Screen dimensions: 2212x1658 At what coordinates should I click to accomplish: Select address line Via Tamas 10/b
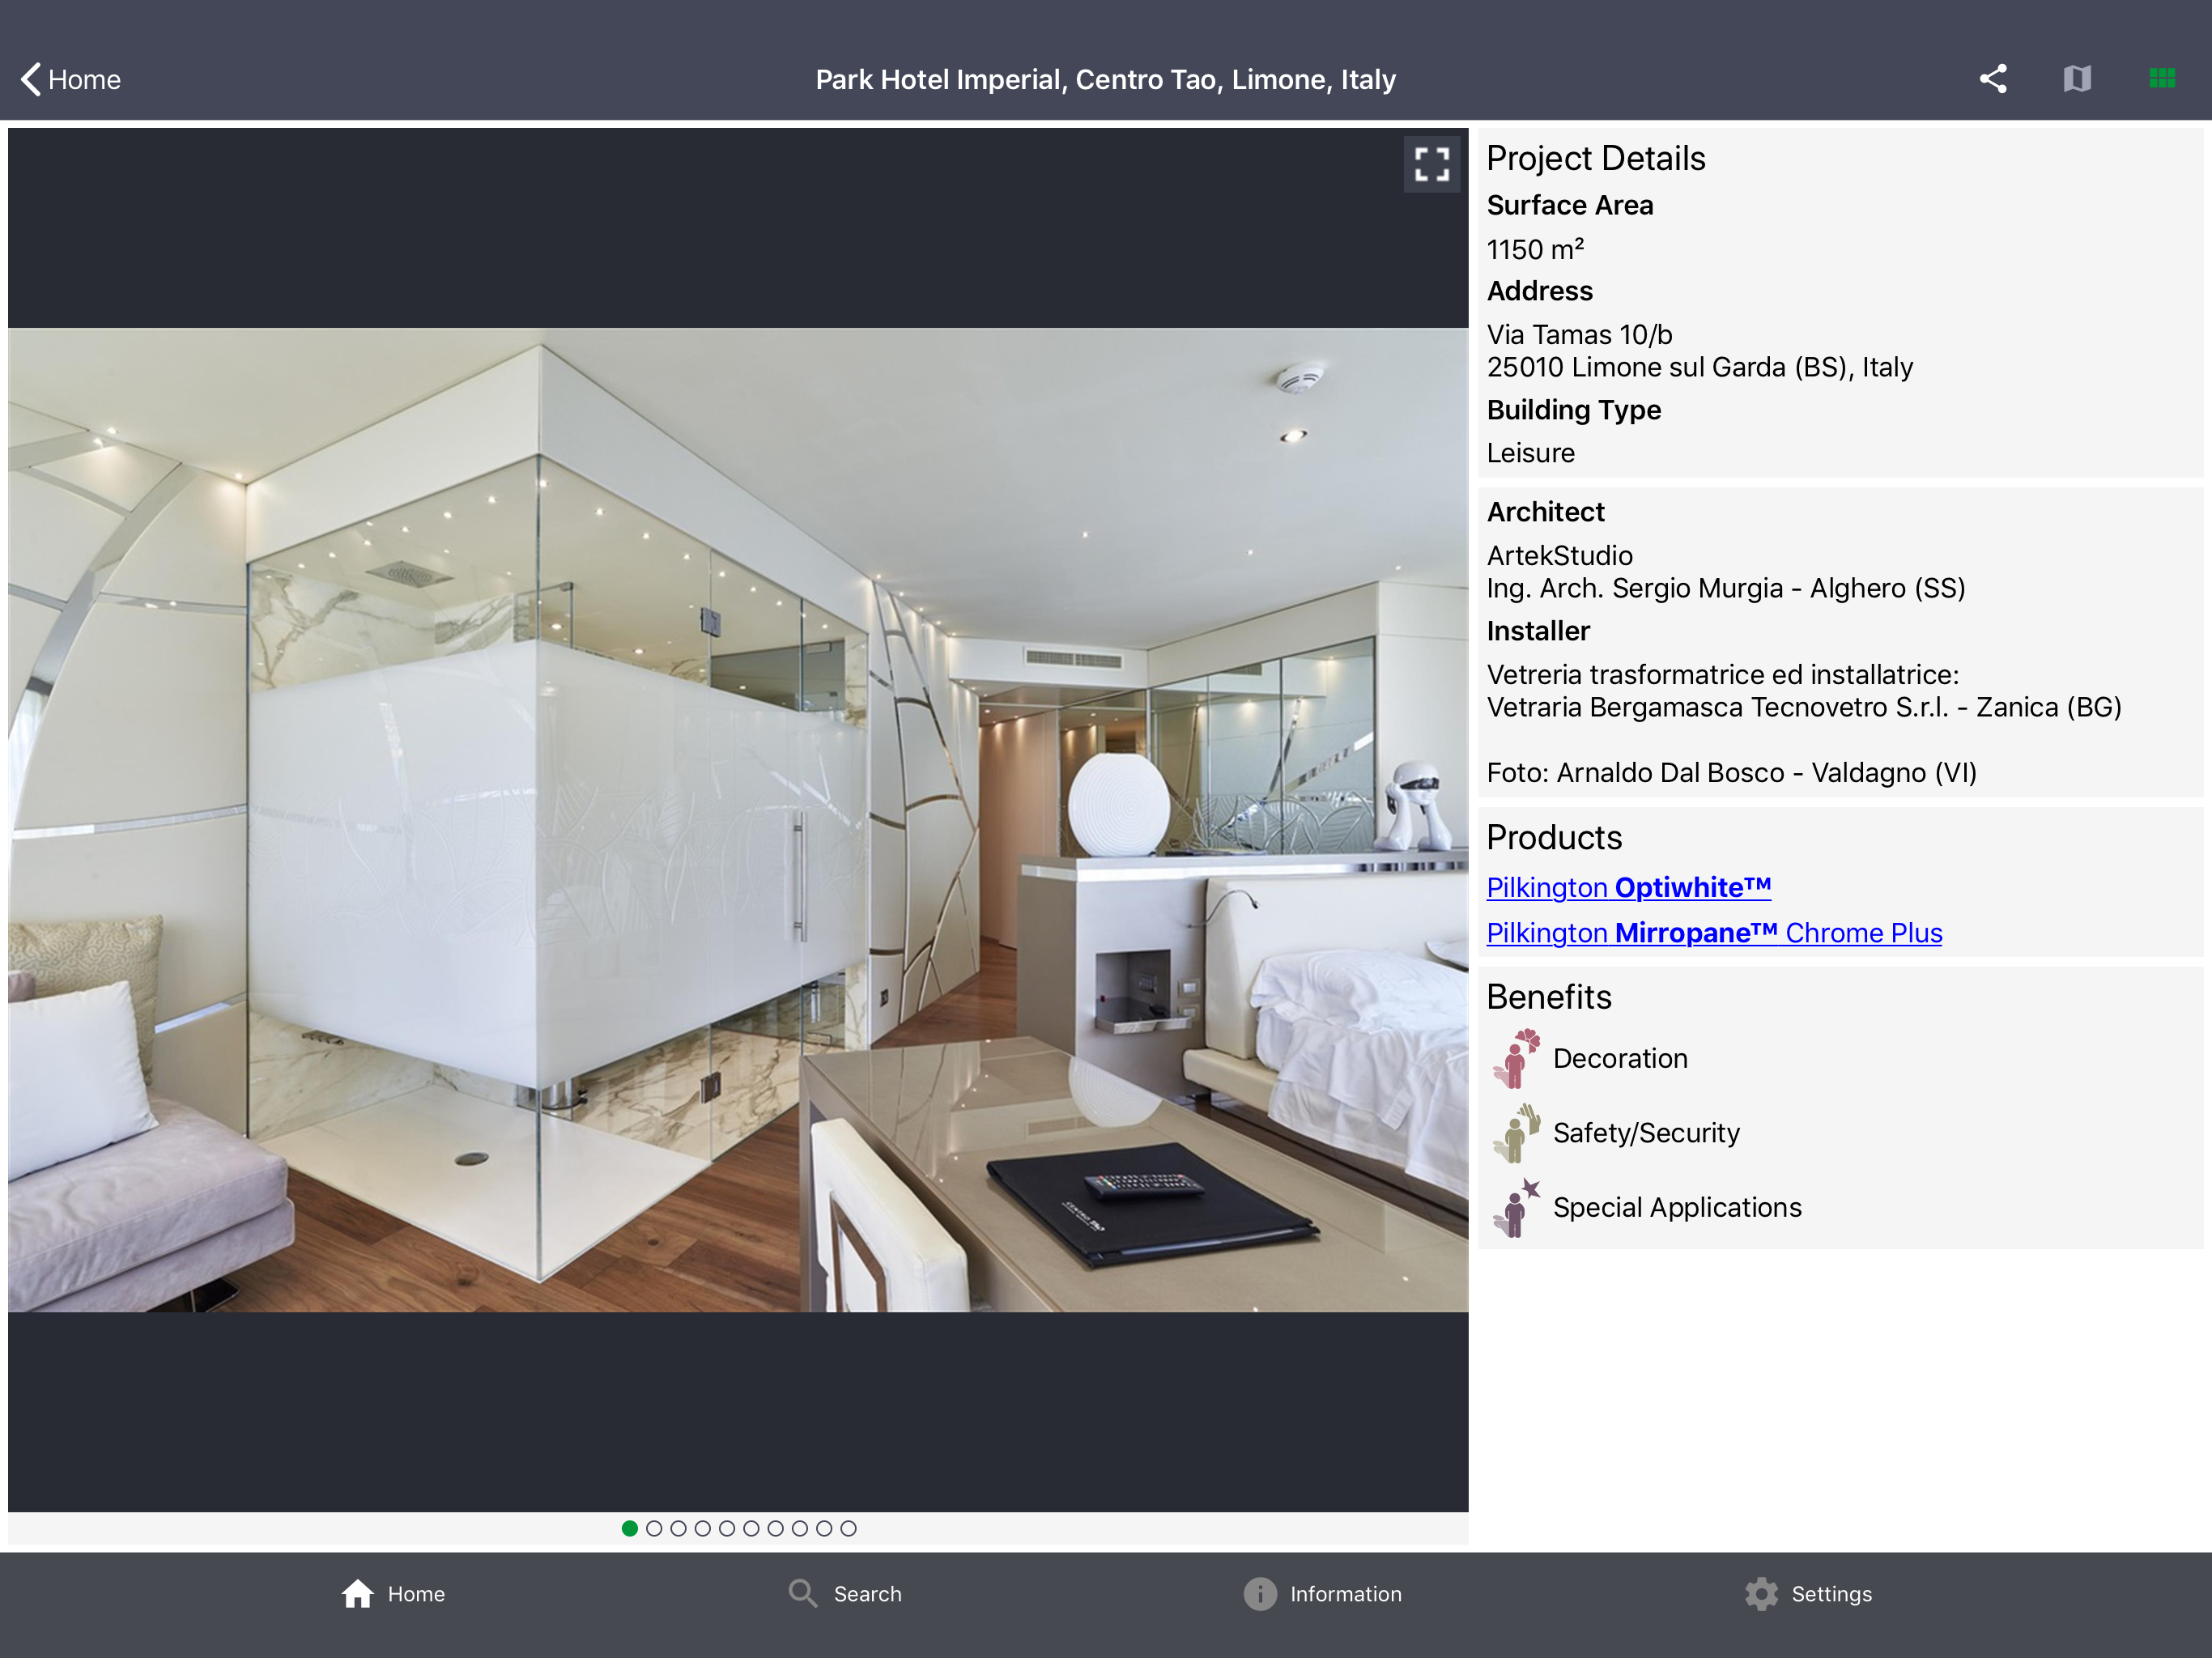[x=1579, y=334]
